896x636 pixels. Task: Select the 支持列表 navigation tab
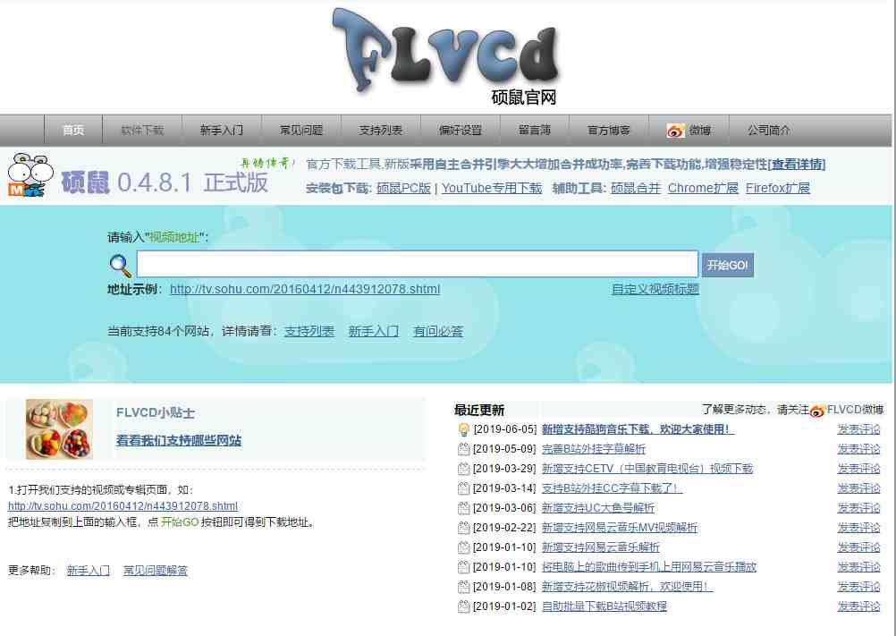pyautogui.click(x=381, y=131)
